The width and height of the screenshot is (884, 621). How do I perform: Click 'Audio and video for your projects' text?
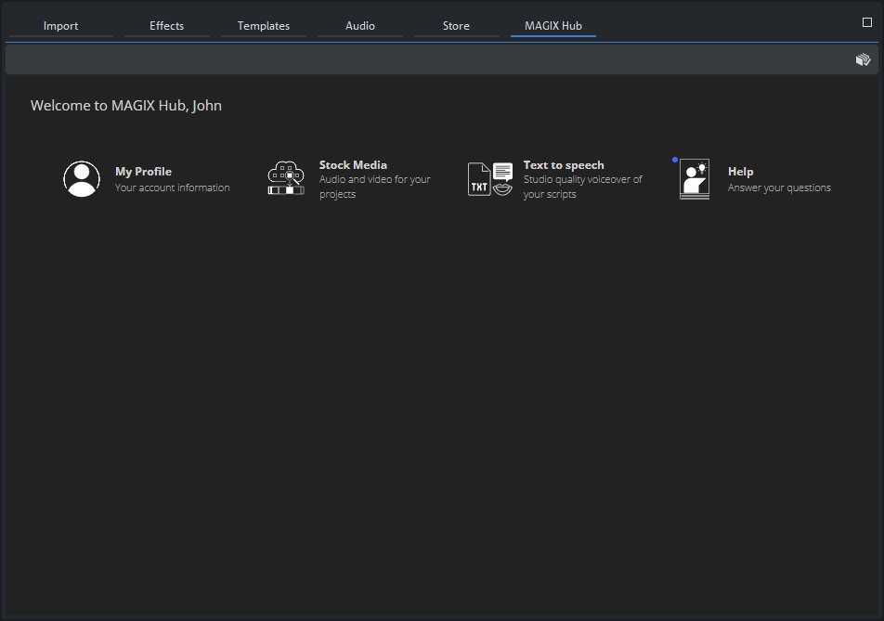pyautogui.click(x=375, y=187)
